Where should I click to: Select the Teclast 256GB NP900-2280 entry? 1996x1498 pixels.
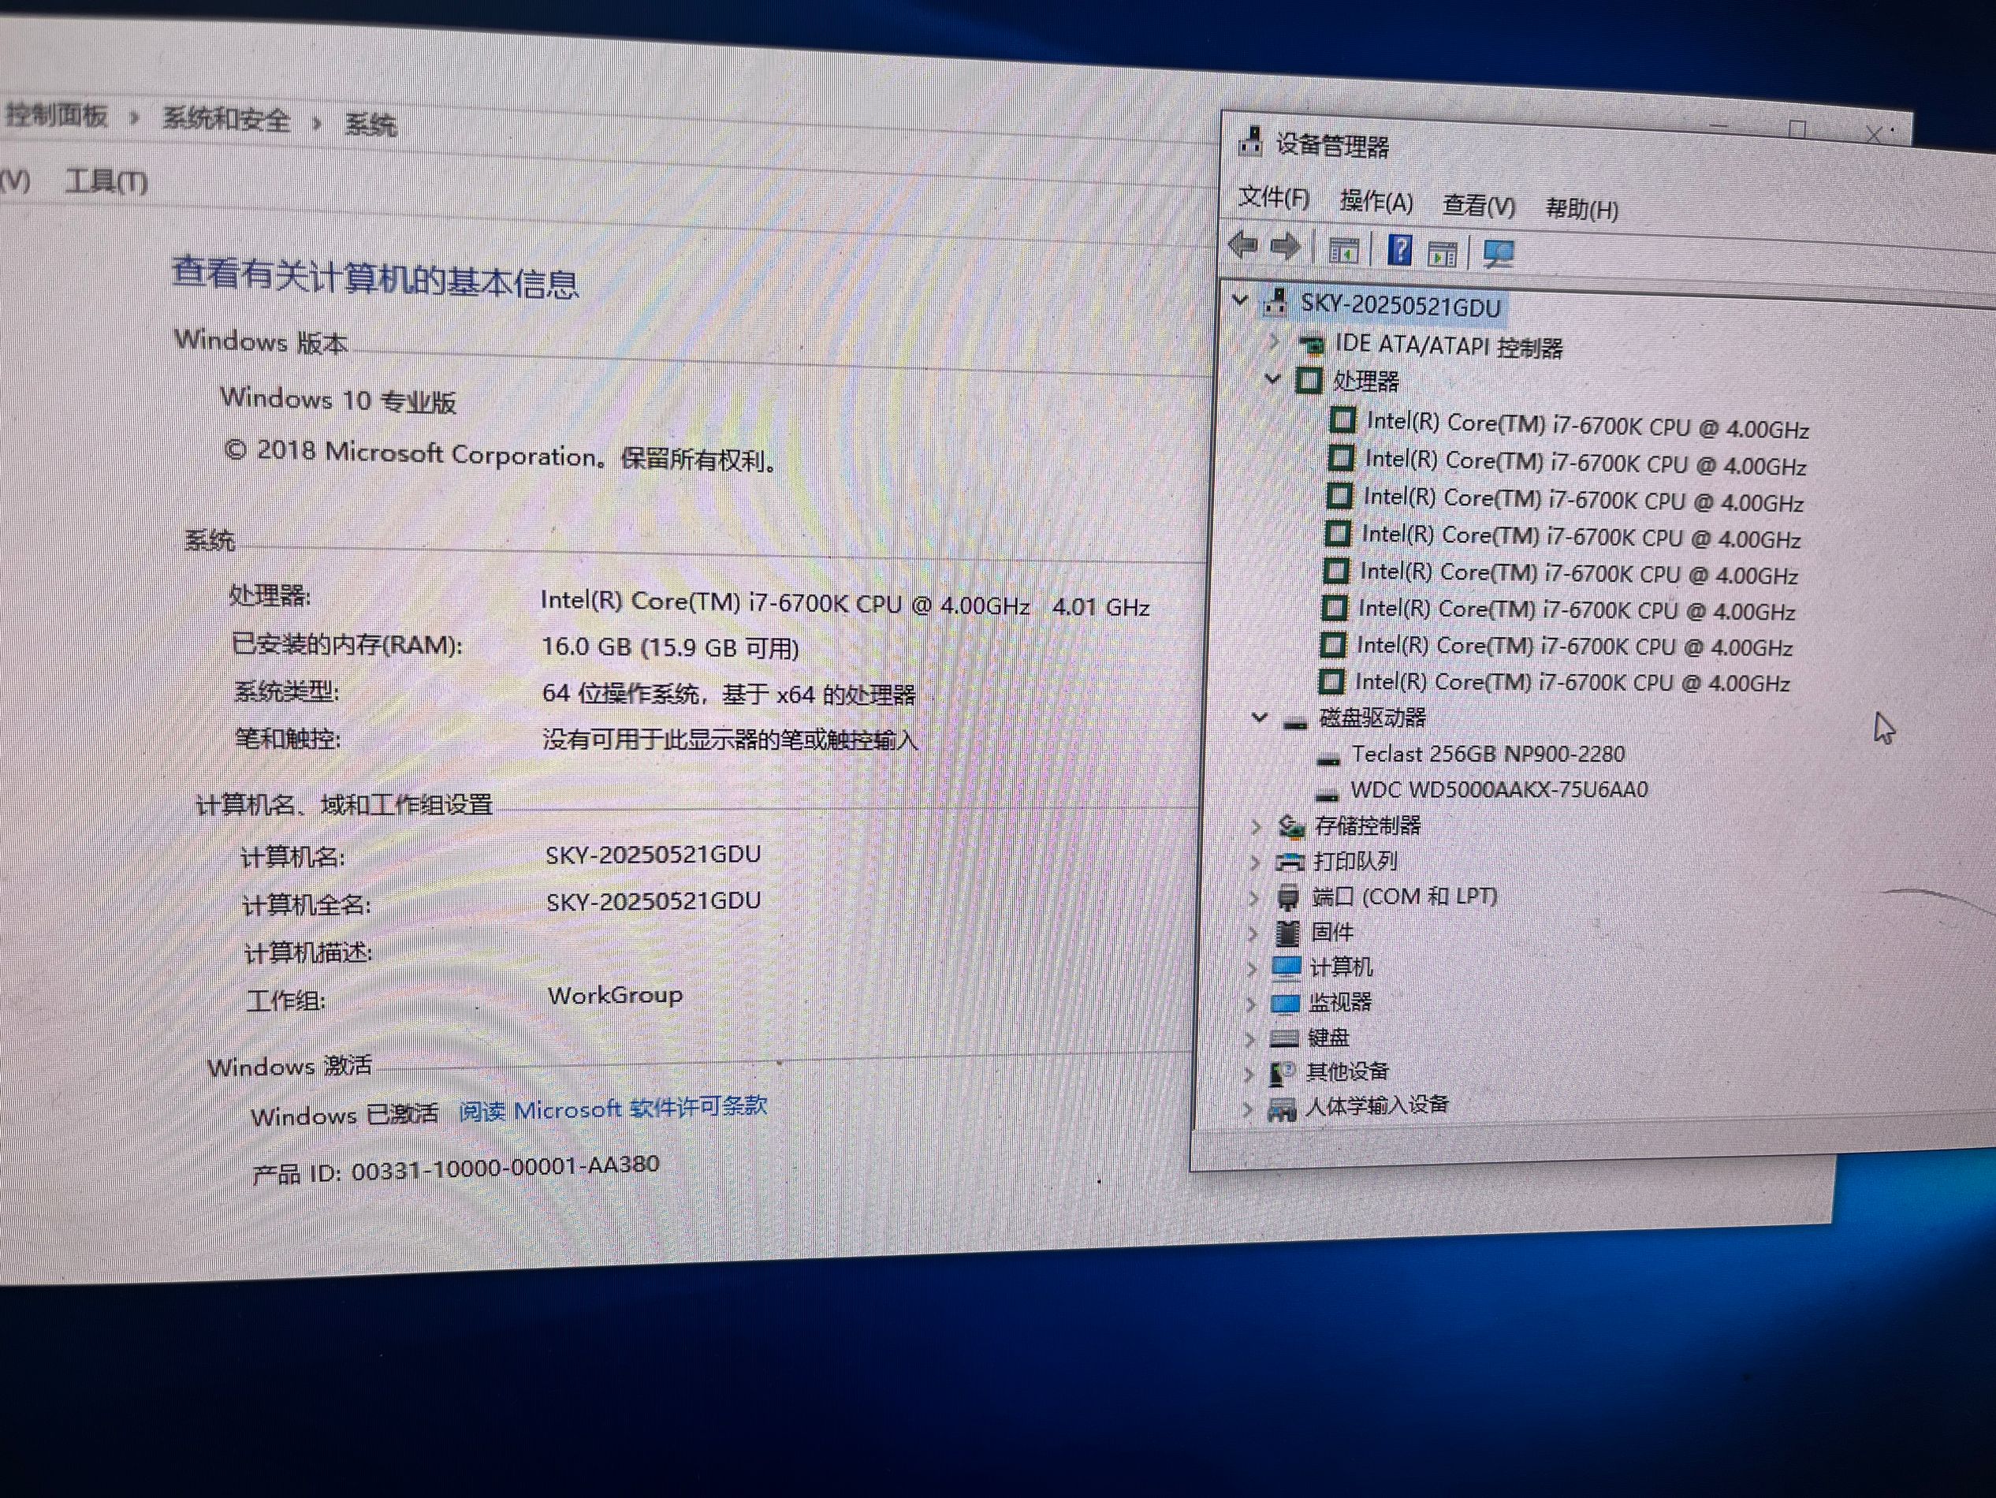point(1487,755)
